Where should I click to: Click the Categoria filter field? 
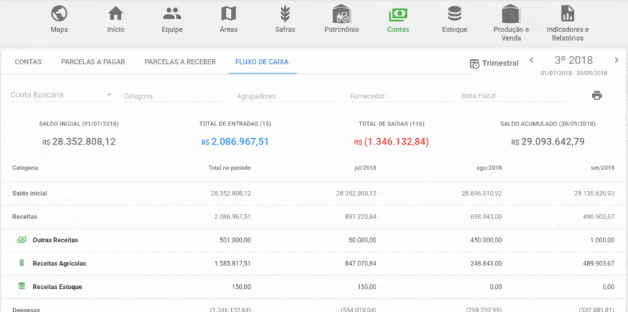(175, 96)
